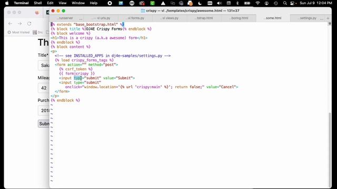Click the blue square menu bar icon
Screen dimensions: 337x189
pos(121,3)
